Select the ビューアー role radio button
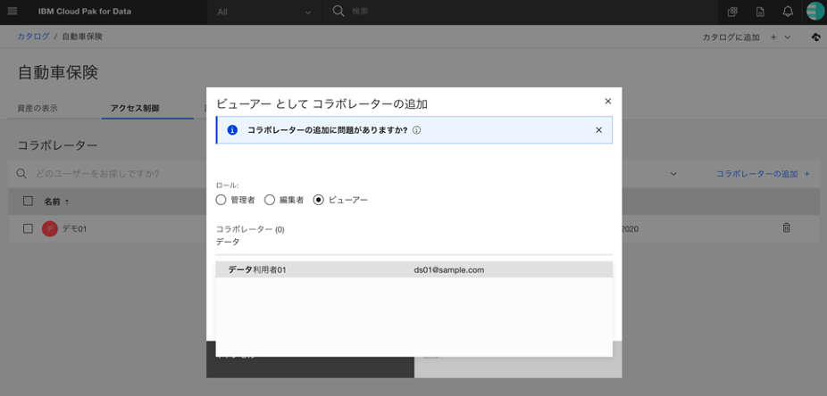Image resolution: width=827 pixels, height=396 pixels. pos(318,200)
